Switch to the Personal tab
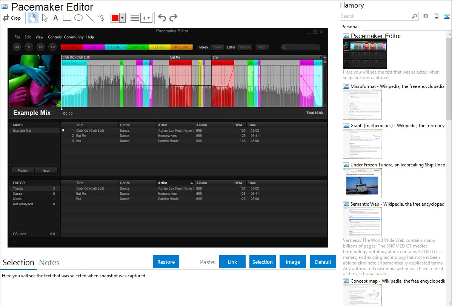 tap(350, 27)
